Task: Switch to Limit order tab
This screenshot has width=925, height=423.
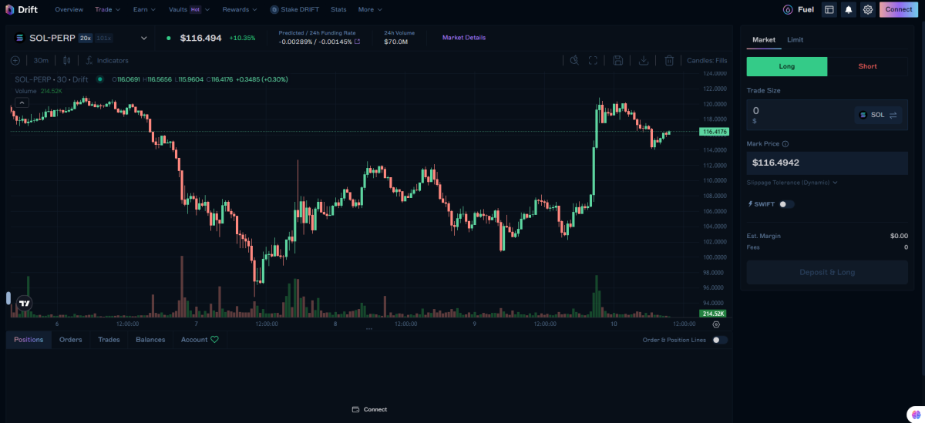Action: (795, 39)
